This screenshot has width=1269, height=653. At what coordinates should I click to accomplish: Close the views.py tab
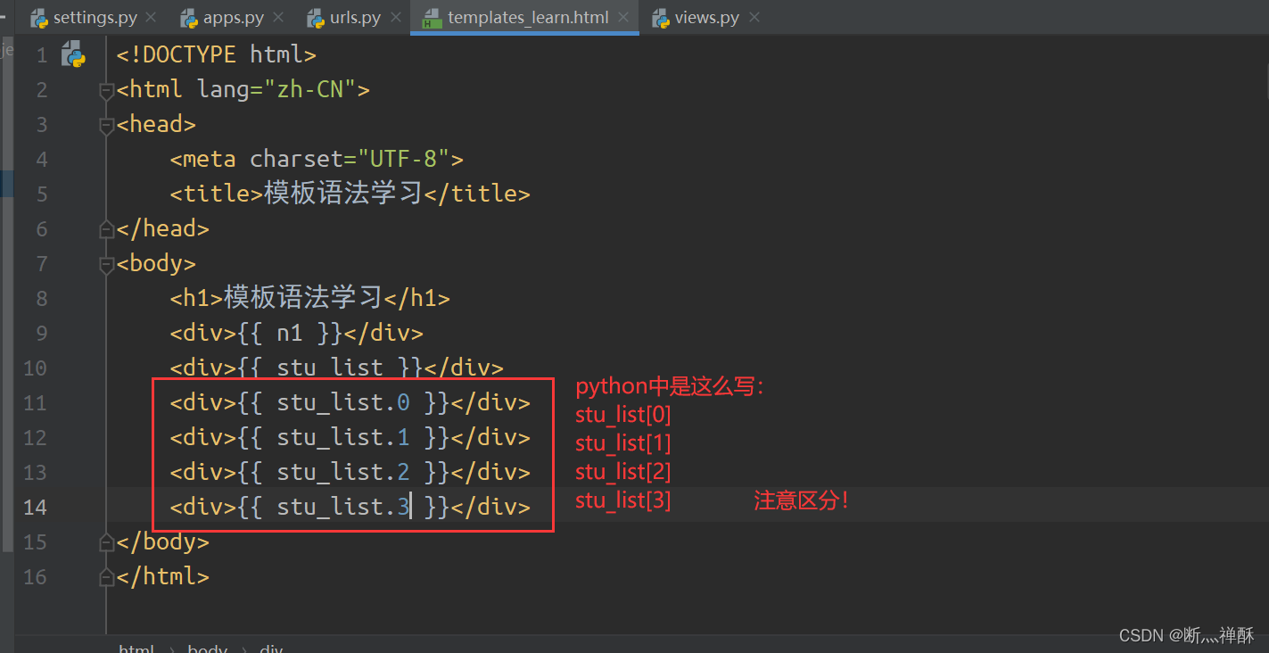(x=754, y=18)
